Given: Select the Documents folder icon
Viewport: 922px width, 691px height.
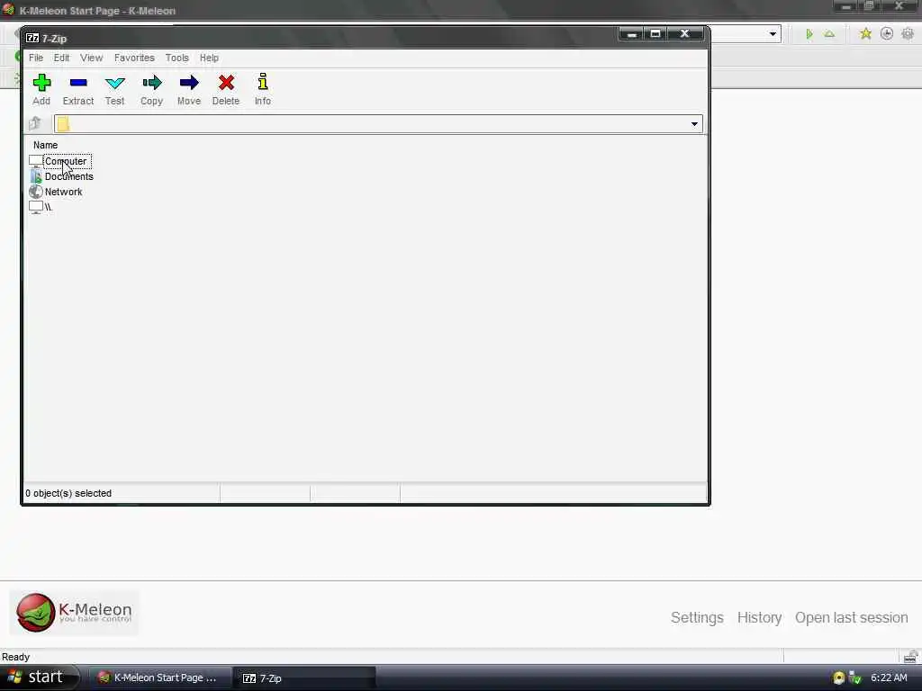Looking at the screenshot, I should 36,176.
